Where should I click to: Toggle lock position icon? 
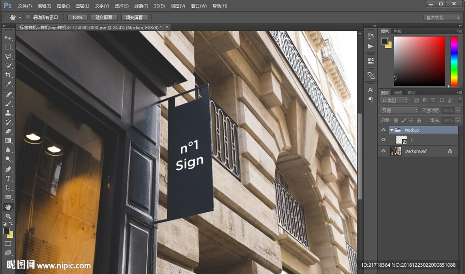(411, 120)
